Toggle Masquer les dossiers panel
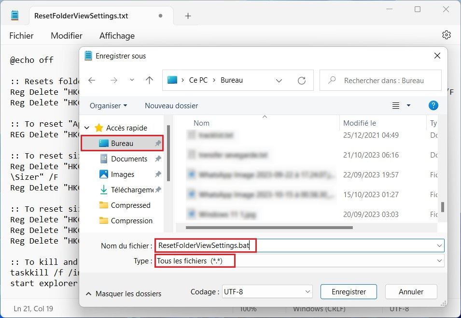The image size is (461, 318). pos(123,293)
